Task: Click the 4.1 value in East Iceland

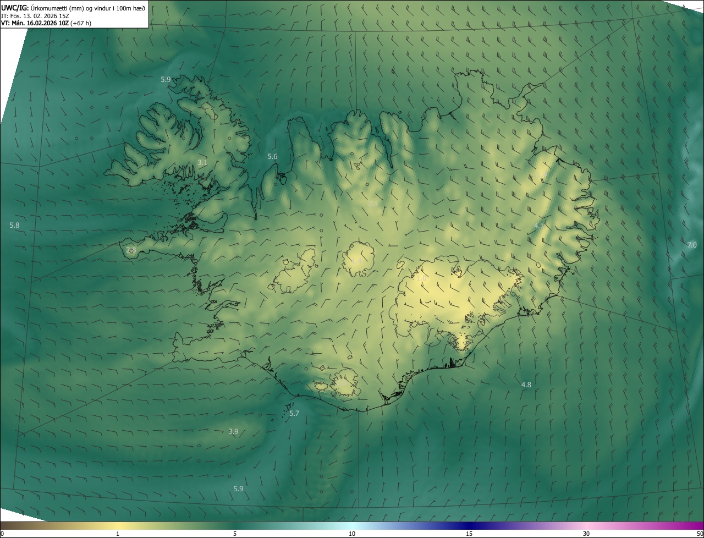Action: pyautogui.click(x=539, y=226)
